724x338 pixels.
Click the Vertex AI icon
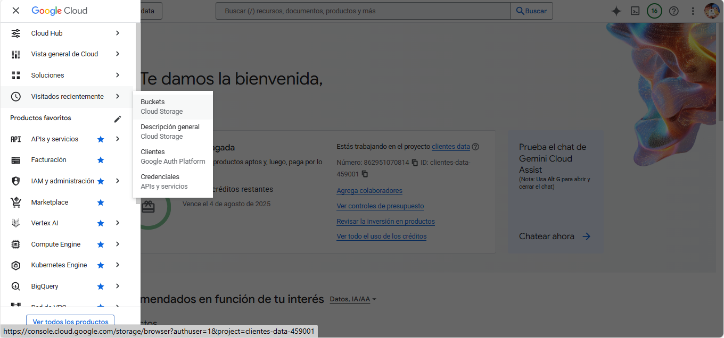tap(16, 223)
